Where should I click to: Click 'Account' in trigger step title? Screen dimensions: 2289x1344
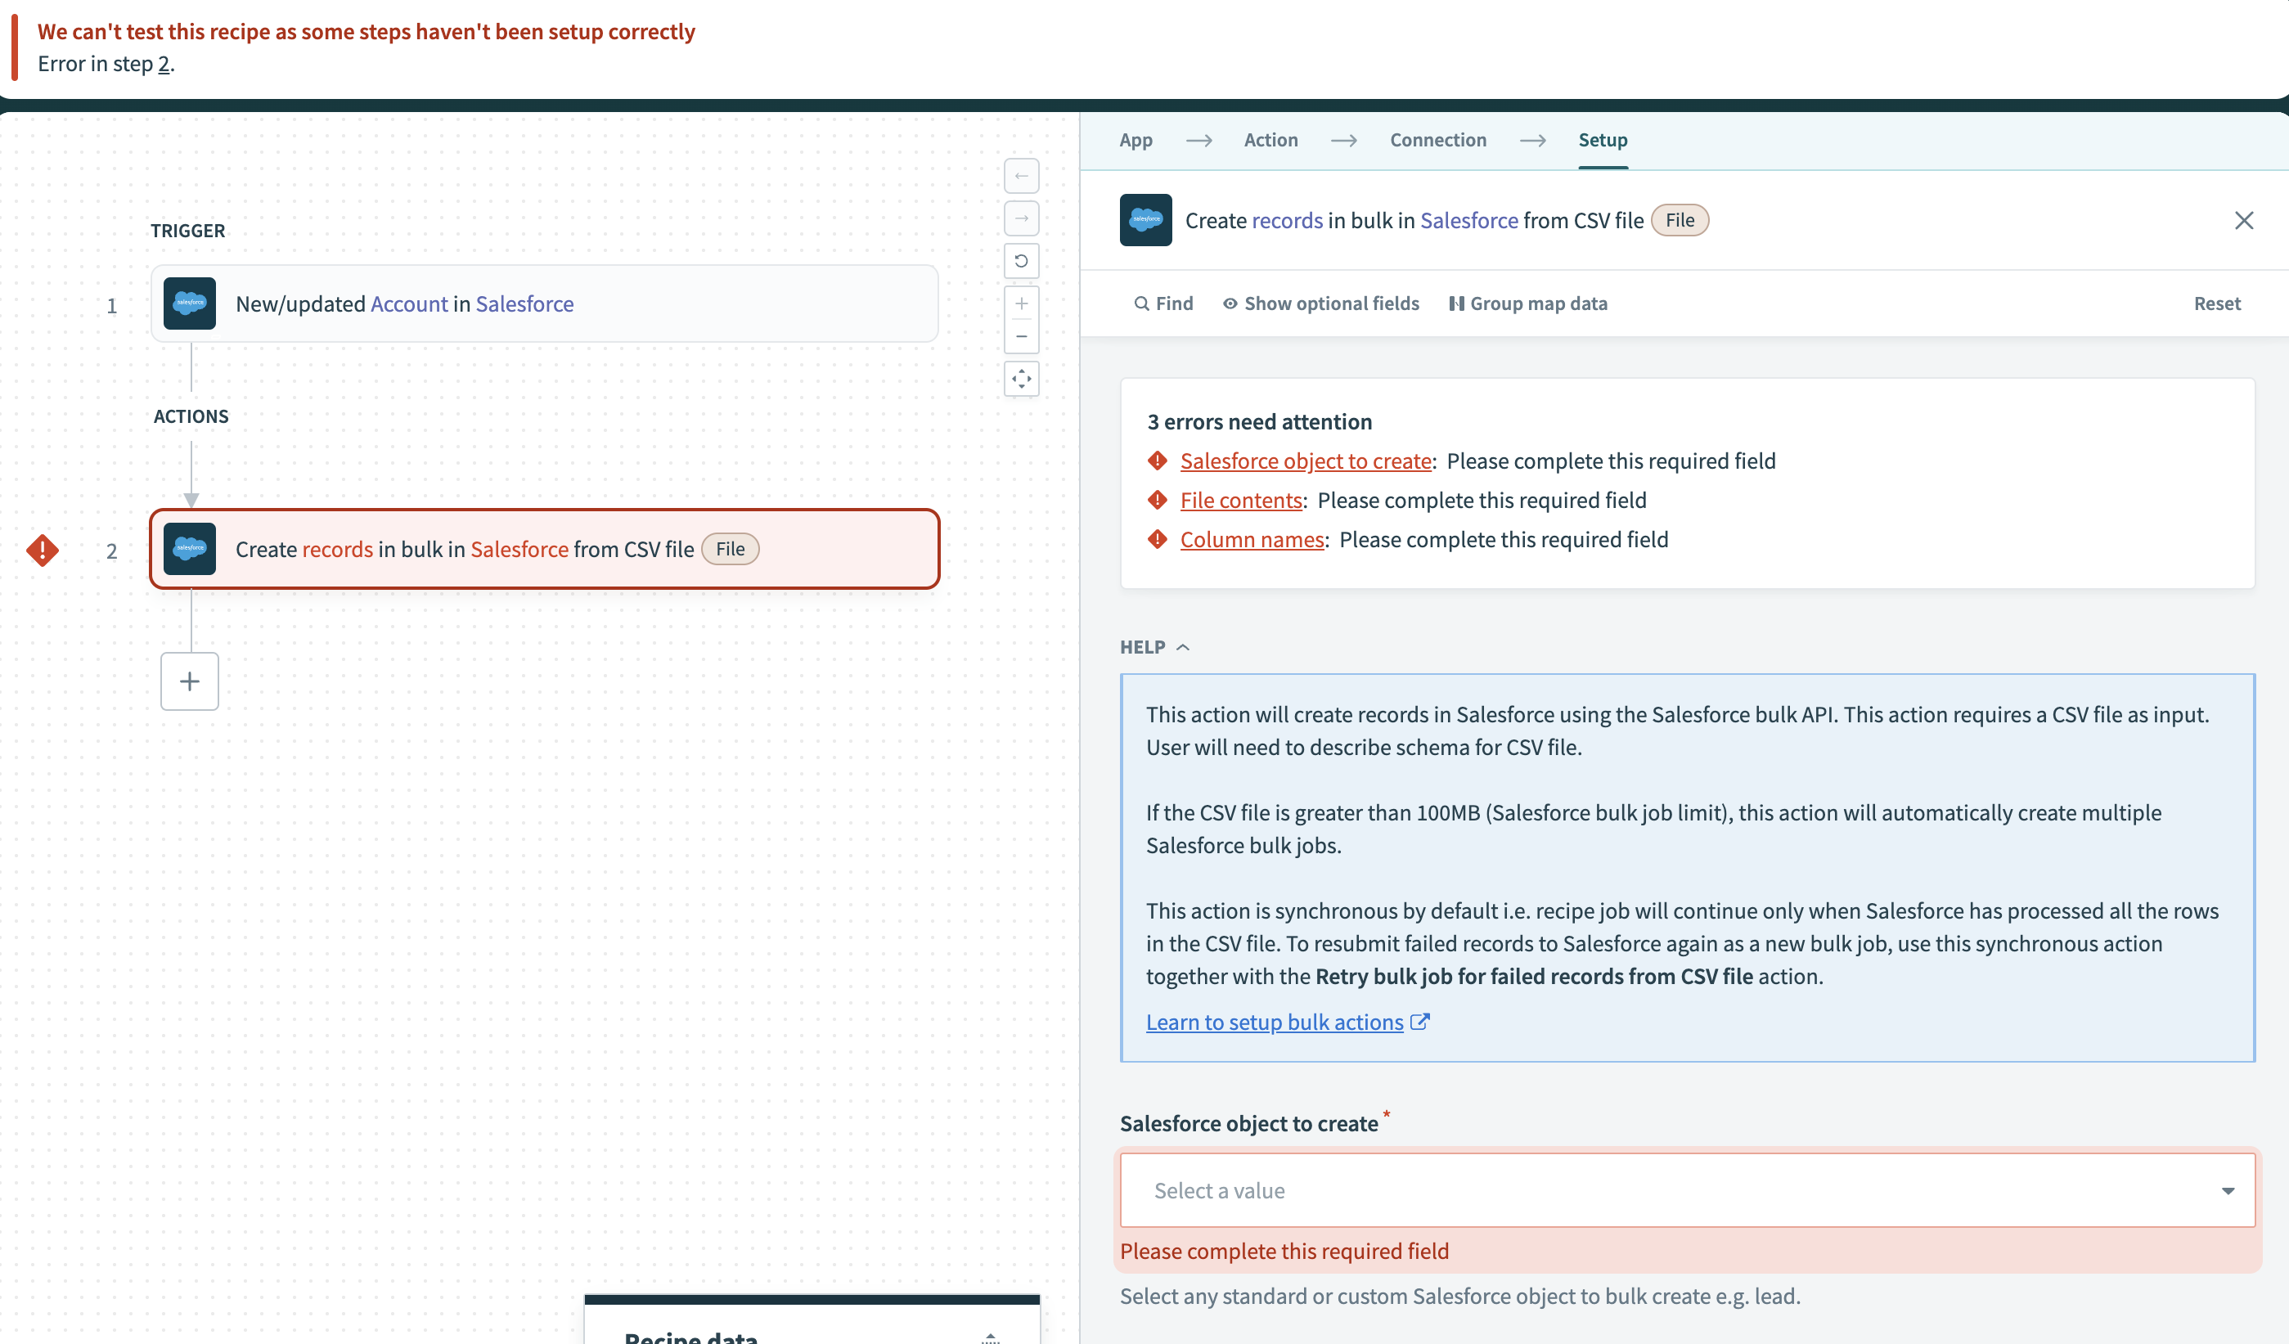409,303
